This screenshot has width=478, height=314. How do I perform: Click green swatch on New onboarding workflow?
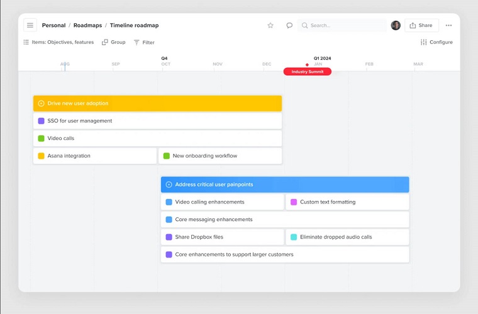[x=167, y=156]
